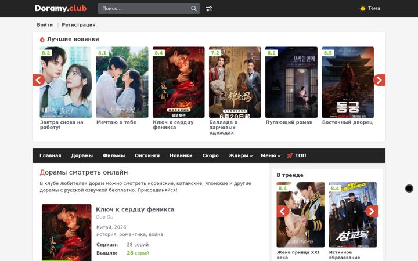
Task: Open the Войти login link
Action: click(x=45, y=25)
